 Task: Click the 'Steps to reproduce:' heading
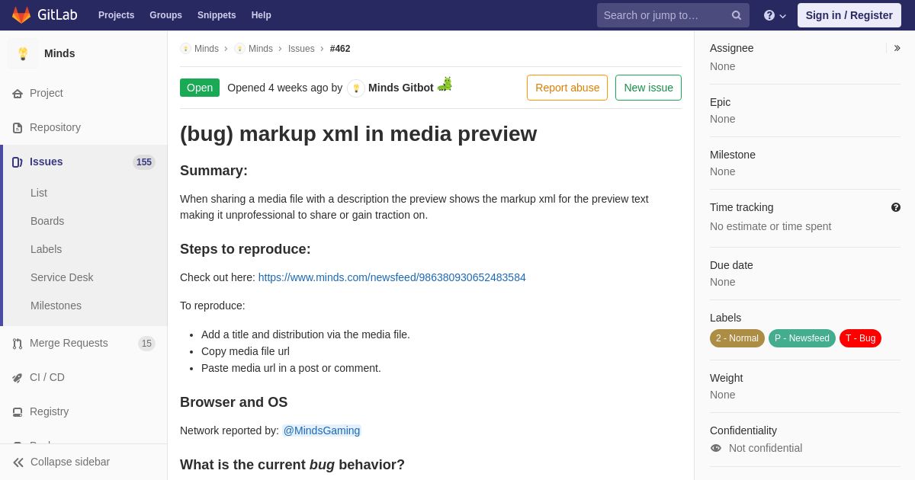[246, 249]
